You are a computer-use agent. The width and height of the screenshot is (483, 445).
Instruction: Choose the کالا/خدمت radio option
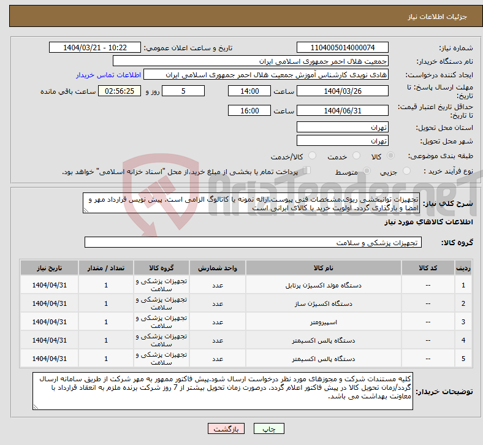pyautogui.click(x=312, y=157)
